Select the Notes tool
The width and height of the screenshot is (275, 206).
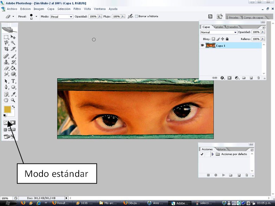click(6, 94)
